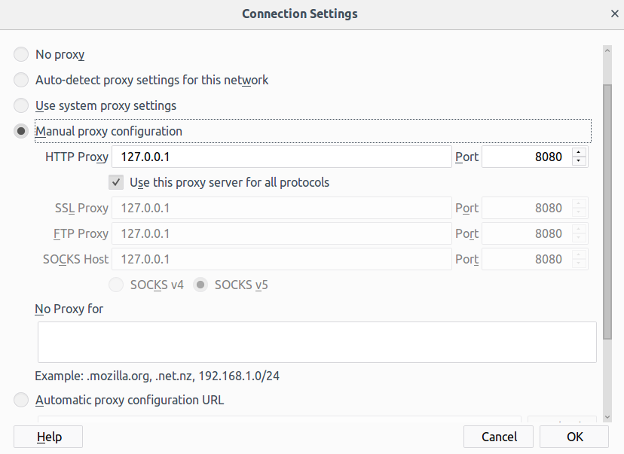The image size is (624, 454).
Task: Click the vertical scrollbar thumb
Action: [607, 212]
